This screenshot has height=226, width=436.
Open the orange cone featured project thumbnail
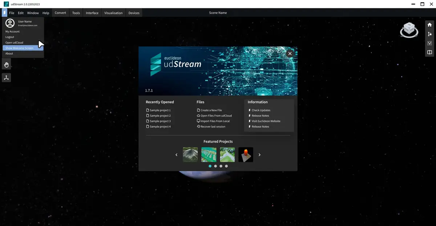(x=246, y=155)
